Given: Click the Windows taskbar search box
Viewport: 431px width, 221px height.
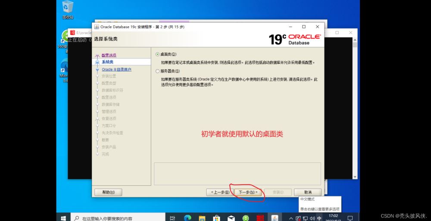Looking at the screenshot, I should tap(116, 218).
